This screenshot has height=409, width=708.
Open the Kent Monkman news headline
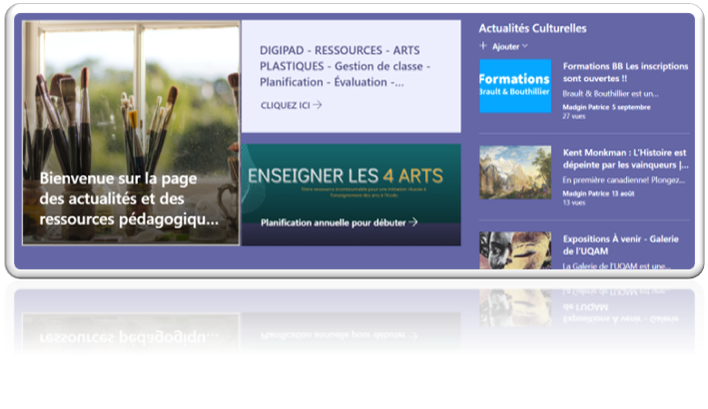(625, 159)
